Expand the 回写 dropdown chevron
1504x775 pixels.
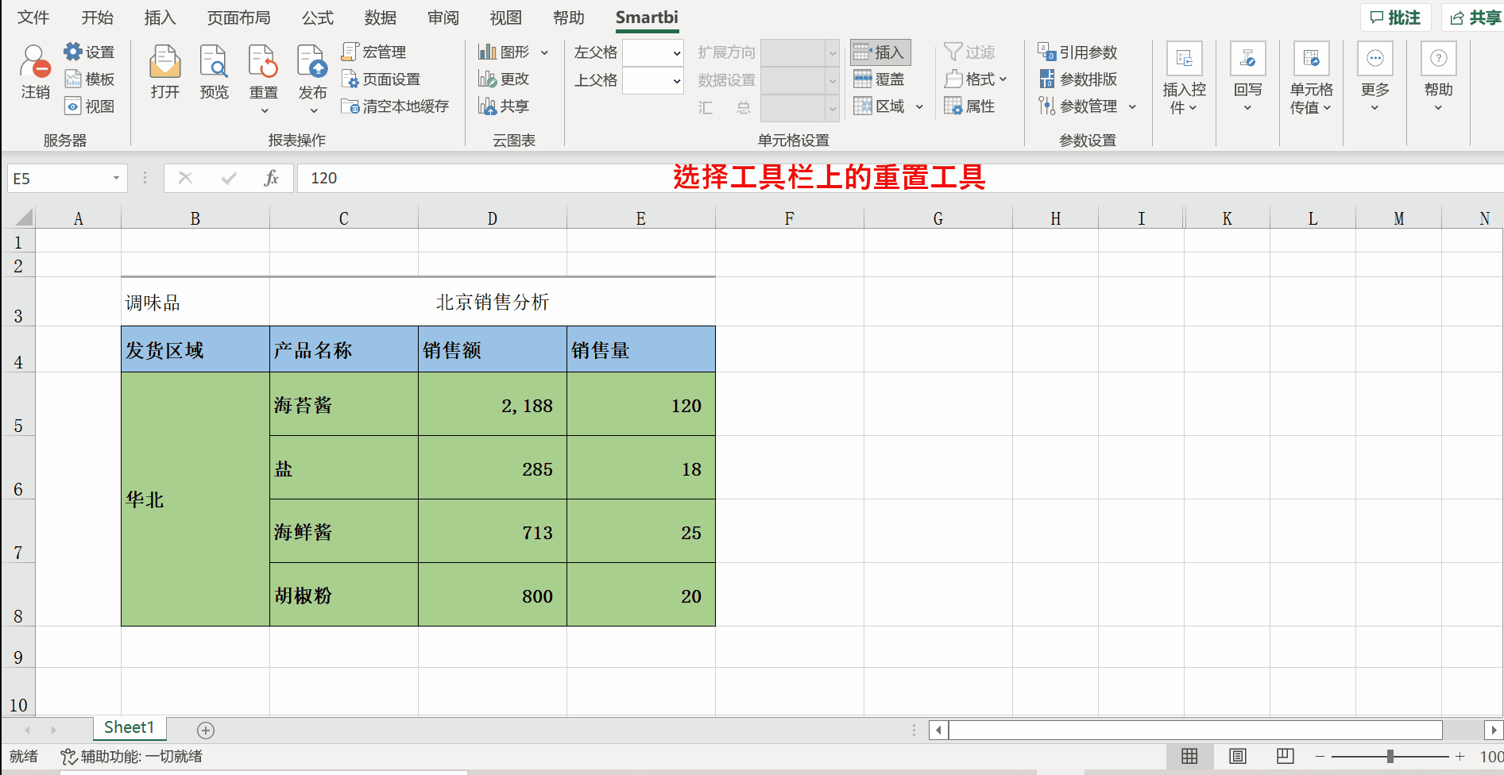click(1247, 108)
